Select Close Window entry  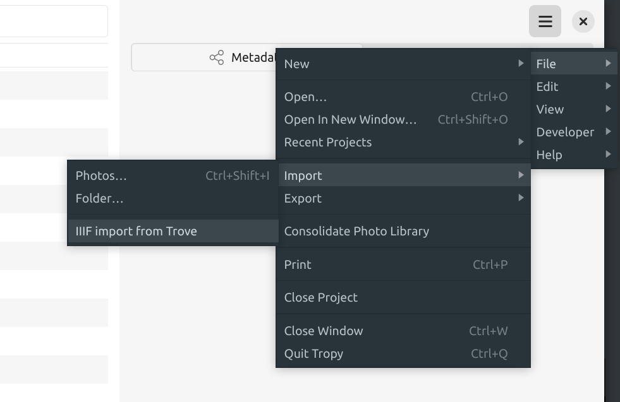(403, 331)
